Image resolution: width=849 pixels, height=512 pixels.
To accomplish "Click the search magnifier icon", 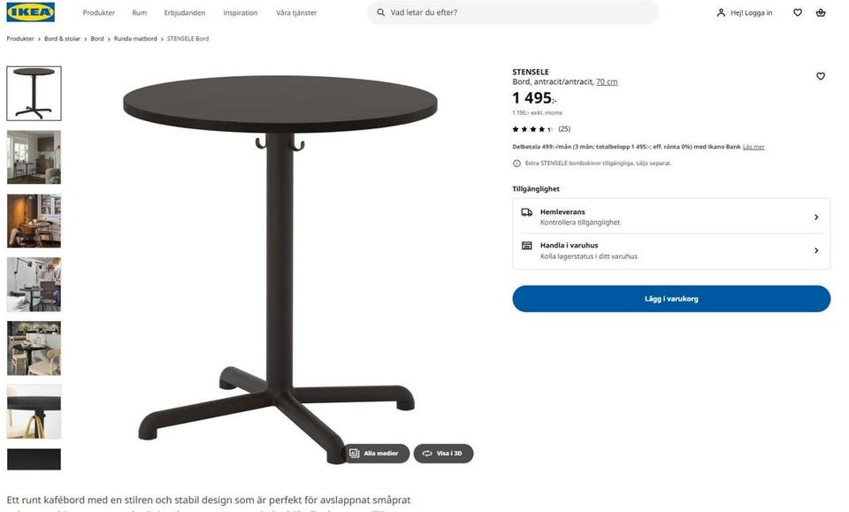I will [380, 12].
